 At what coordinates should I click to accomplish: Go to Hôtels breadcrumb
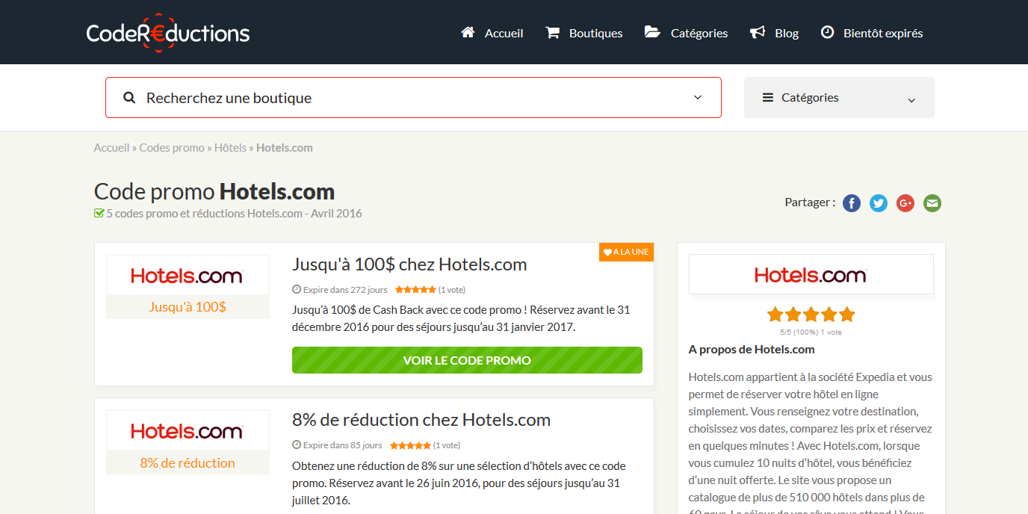230,148
